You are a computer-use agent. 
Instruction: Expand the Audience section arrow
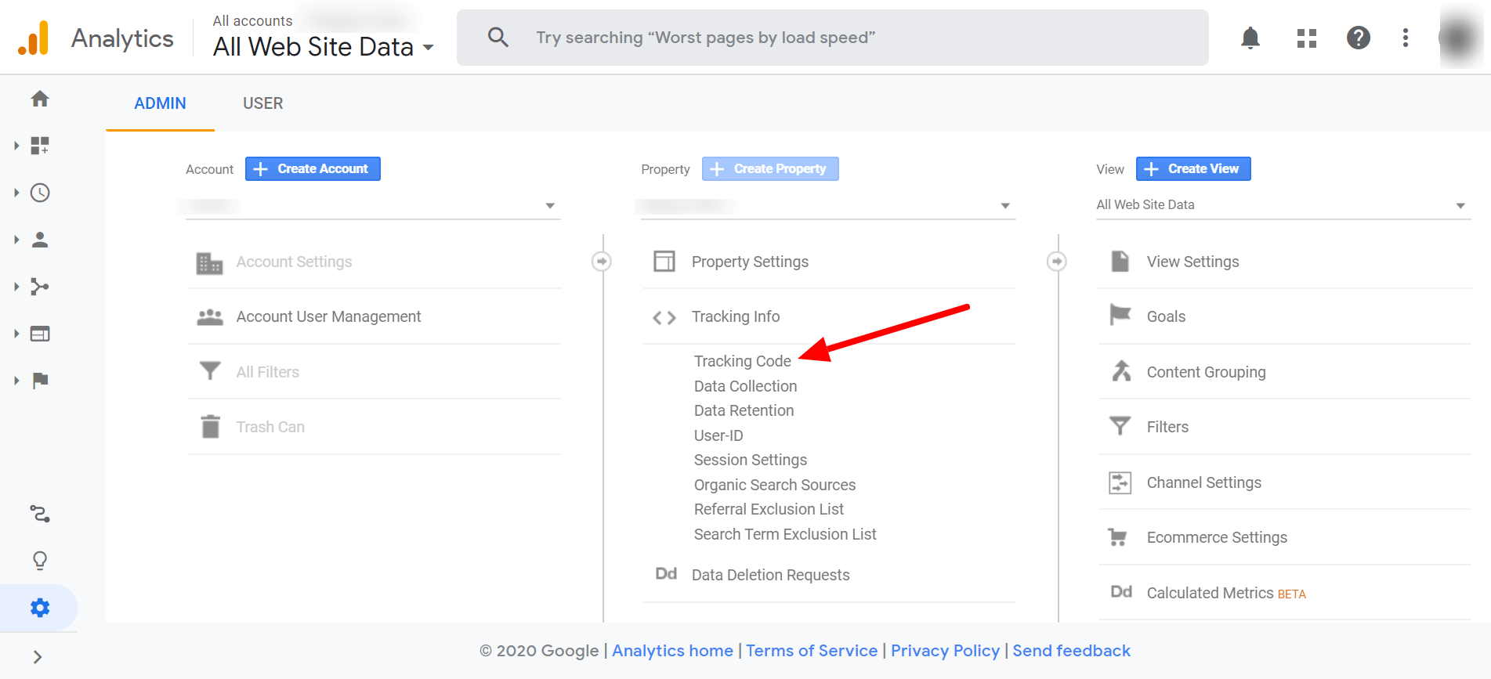tap(16, 240)
